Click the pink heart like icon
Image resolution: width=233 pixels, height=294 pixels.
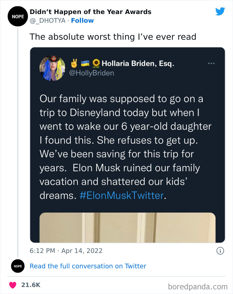(x=13, y=285)
